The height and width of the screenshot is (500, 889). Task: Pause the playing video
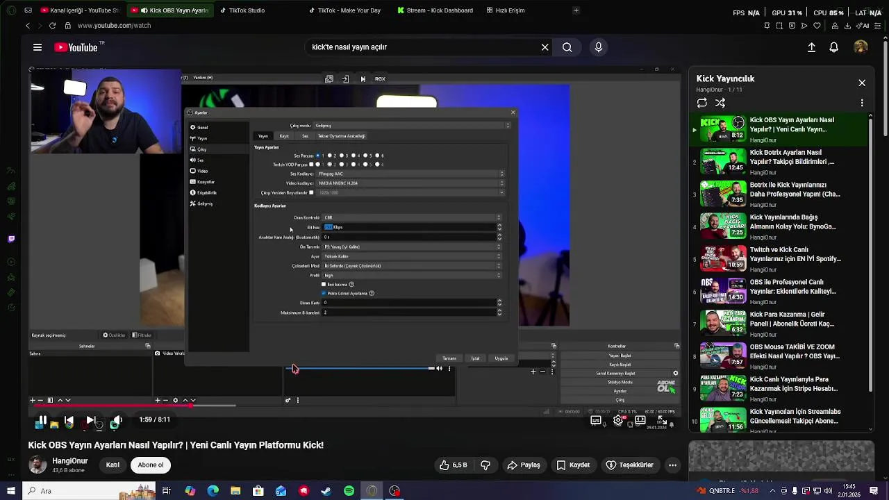(42, 420)
